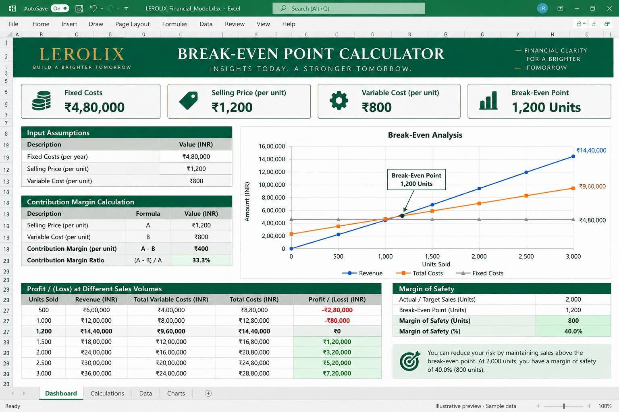Image resolution: width=619 pixels, height=412 pixels.
Task: Open the Customize Quick Access Toolbar dropdown
Action: tap(126, 8)
